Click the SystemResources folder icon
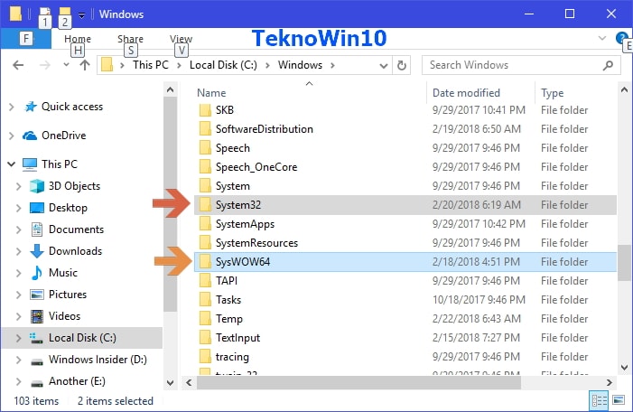 point(205,243)
